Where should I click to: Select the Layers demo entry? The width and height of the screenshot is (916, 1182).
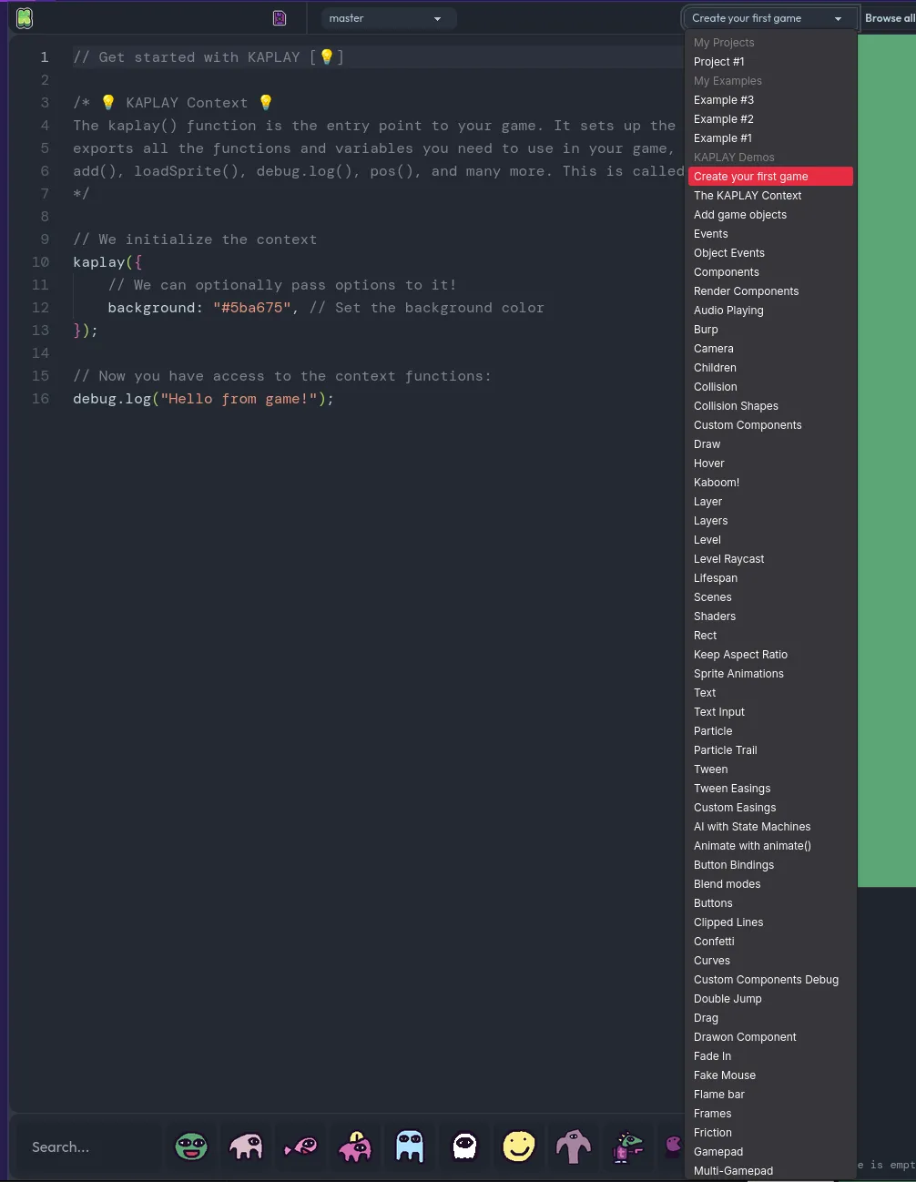click(770, 521)
